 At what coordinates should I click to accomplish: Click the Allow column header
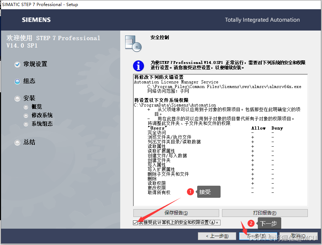[x=258, y=128]
